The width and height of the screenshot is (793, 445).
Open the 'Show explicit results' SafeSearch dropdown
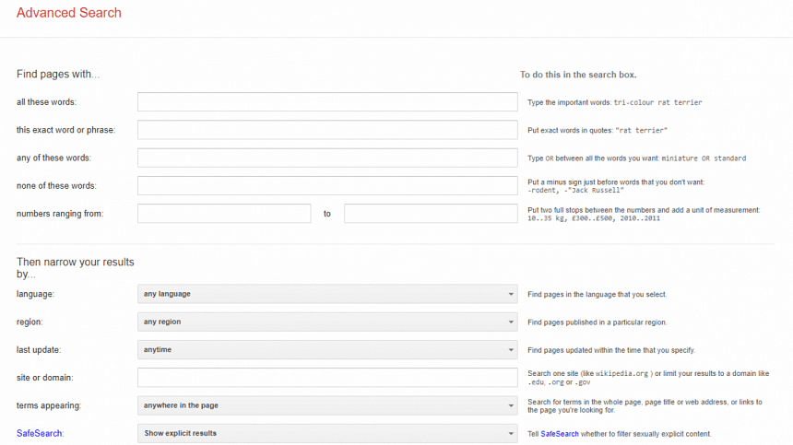(327, 433)
